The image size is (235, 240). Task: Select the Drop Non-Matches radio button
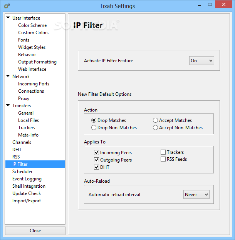[x=94, y=128]
